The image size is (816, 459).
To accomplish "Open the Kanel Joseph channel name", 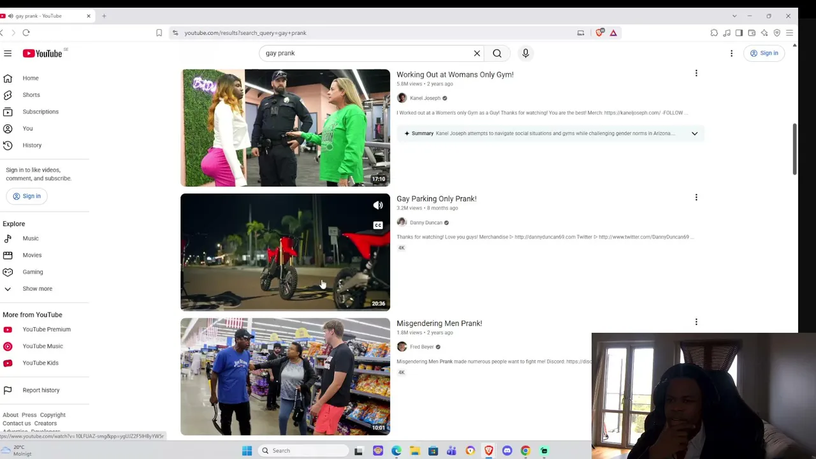I will 425,98.
